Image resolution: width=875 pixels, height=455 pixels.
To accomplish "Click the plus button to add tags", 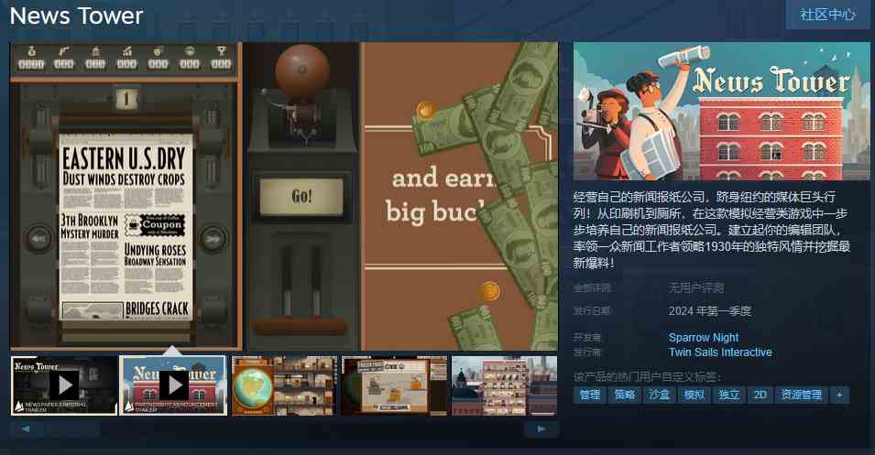I will [839, 395].
